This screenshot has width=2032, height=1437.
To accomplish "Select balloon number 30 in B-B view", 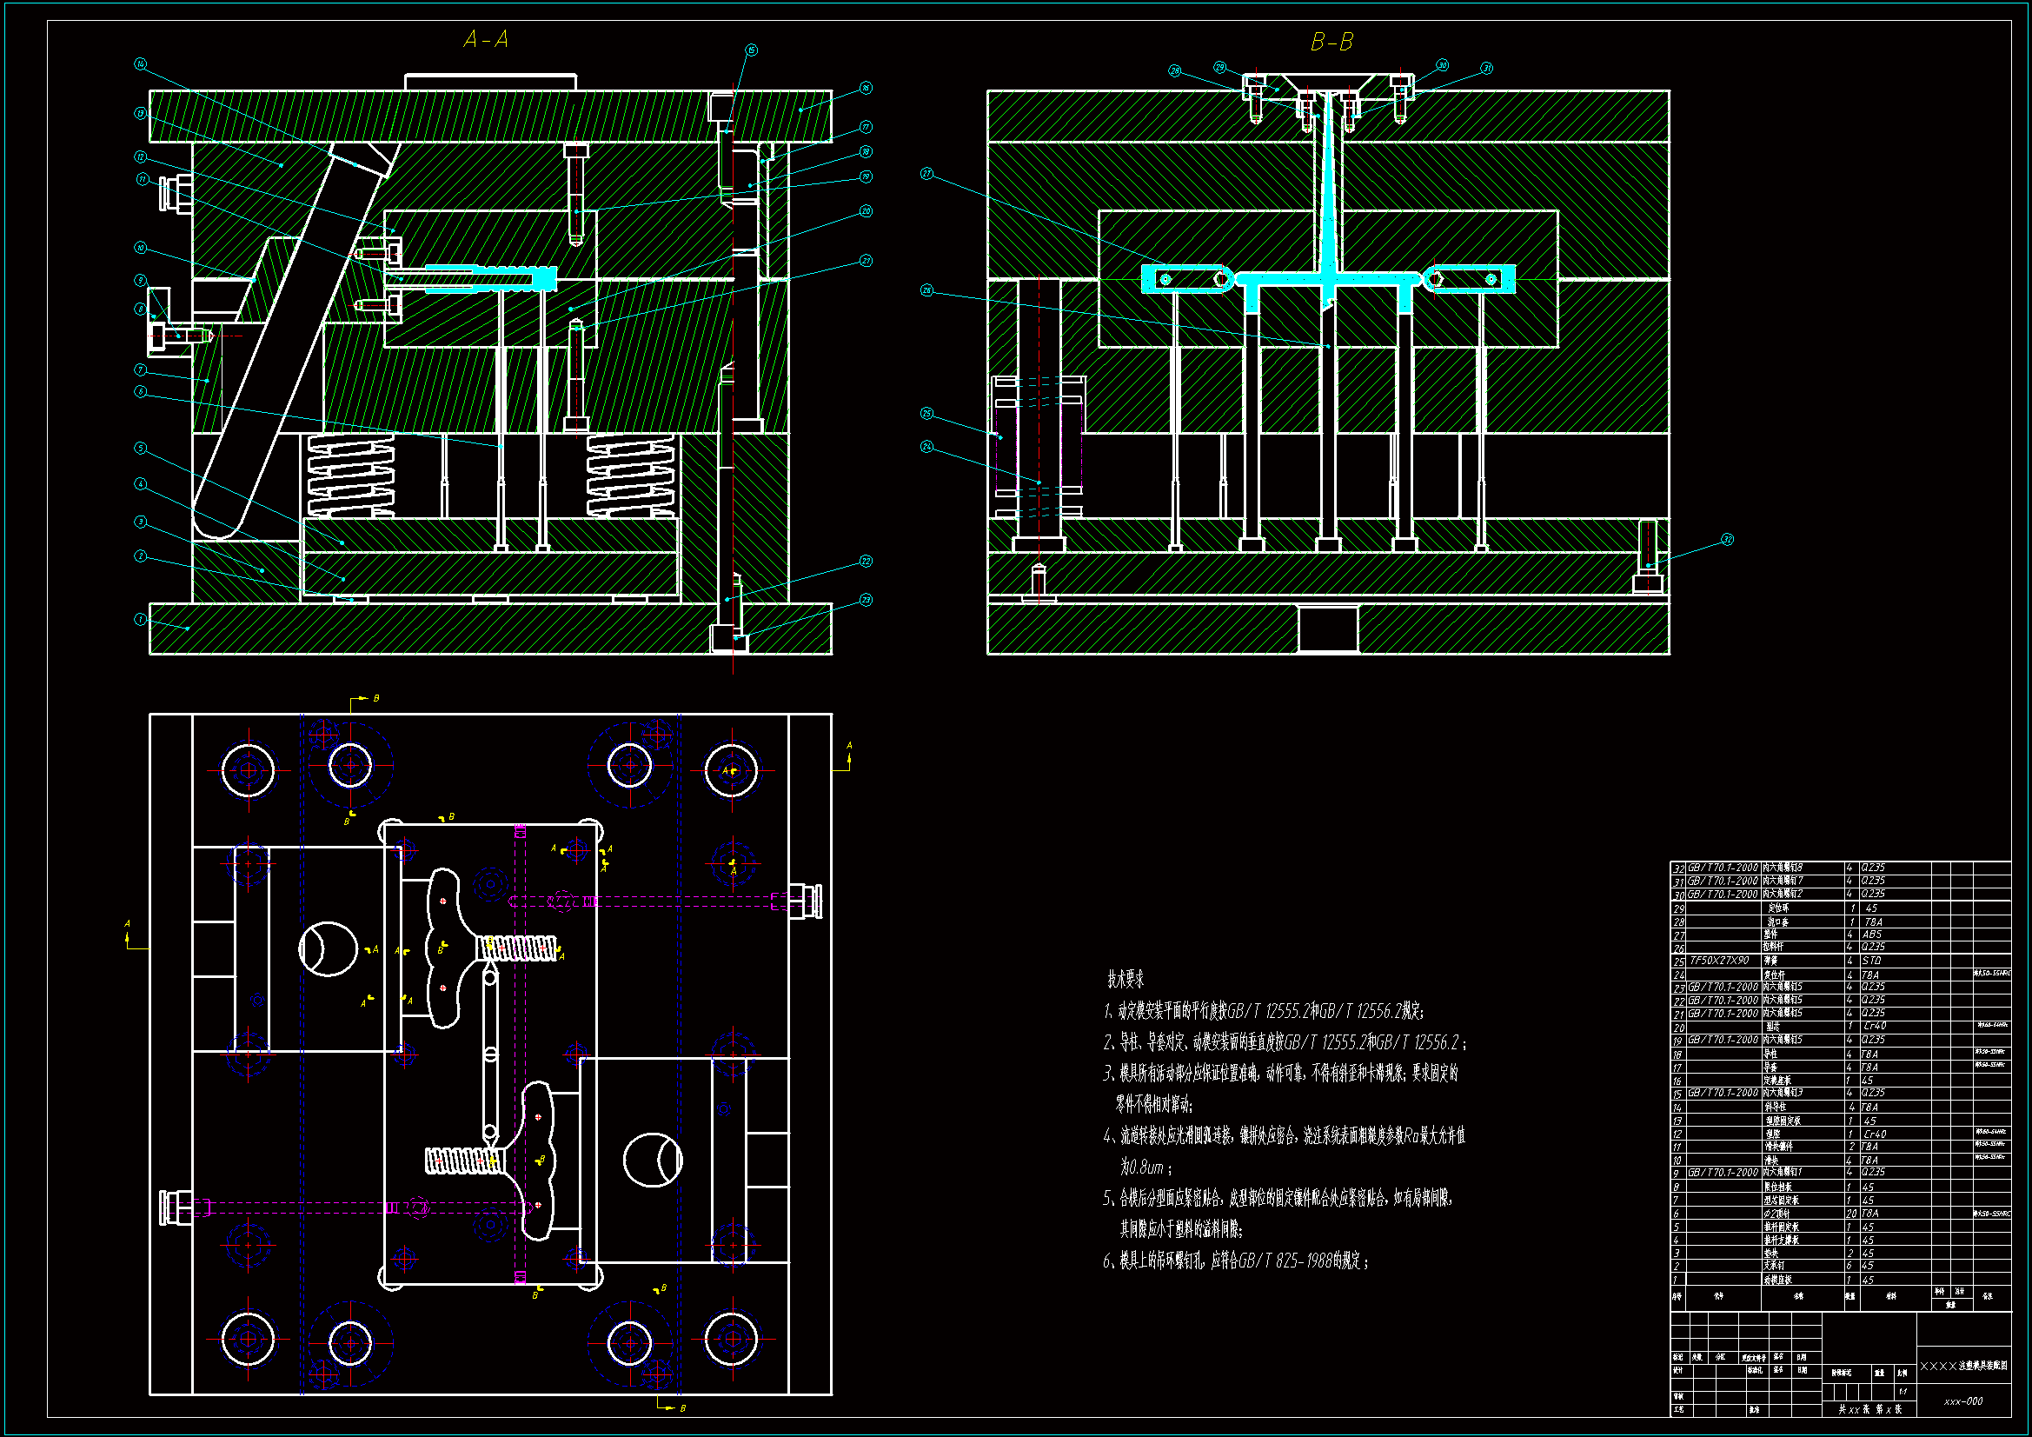I will pyautogui.click(x=1442, y=65).
